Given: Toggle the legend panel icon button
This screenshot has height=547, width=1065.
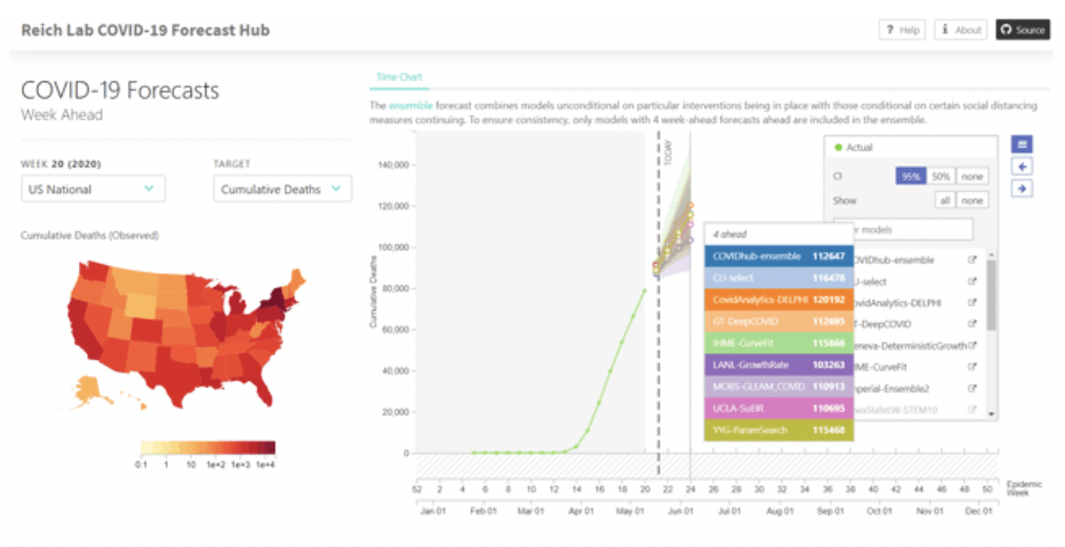Looking at the screenshot, I should (x=1022, y=145).
